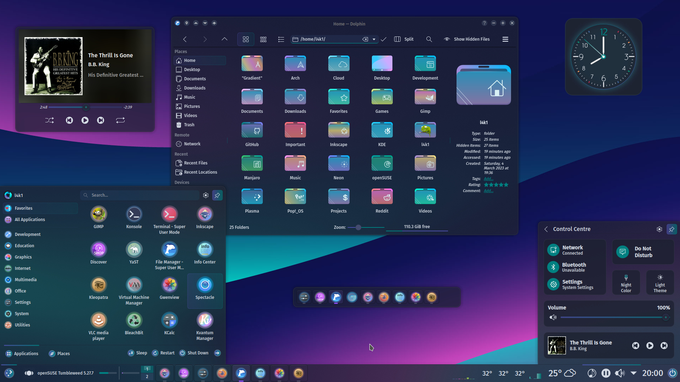Expand the Devices section in Places sidebar
The height and width of the screenshot is (382, 680).
click(x=182, y=182)
